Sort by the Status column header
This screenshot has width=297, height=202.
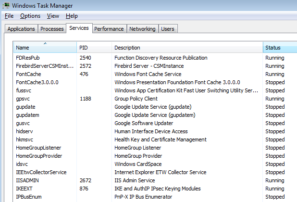pyautogui.click(x=280, y=47)
